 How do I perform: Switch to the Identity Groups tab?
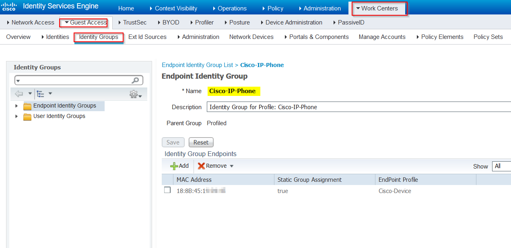coord(99,37)
